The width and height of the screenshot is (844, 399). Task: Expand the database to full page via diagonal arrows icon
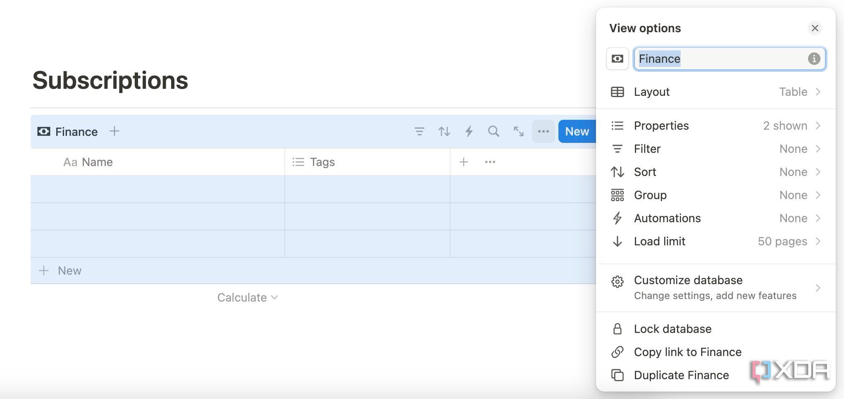[518, 131]
